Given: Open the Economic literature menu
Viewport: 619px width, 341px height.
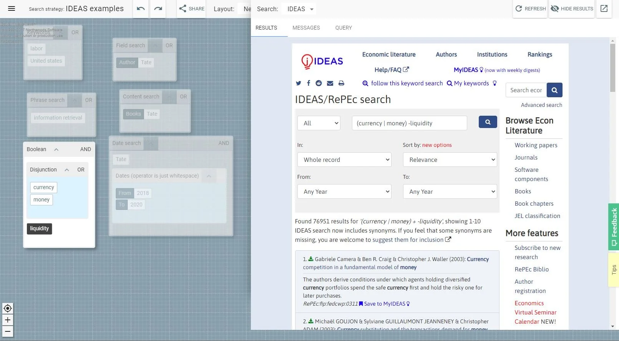Looking at the screenshot, I should pyautogui.click(x=389, y=55).
